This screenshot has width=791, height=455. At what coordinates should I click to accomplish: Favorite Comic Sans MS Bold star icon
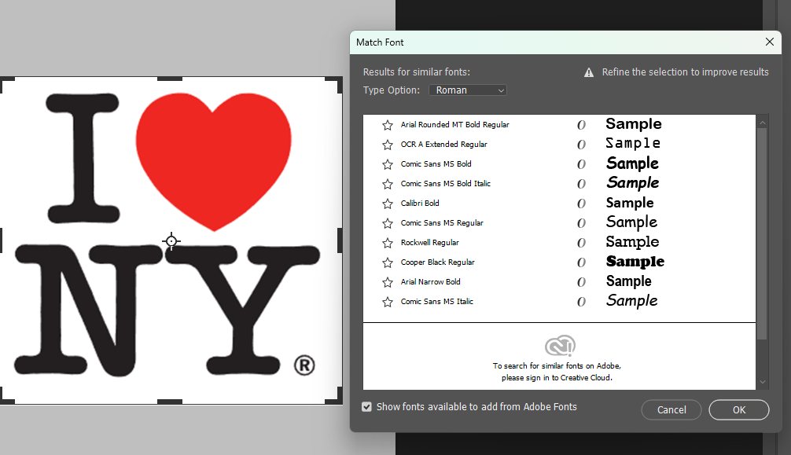[388, 164]
